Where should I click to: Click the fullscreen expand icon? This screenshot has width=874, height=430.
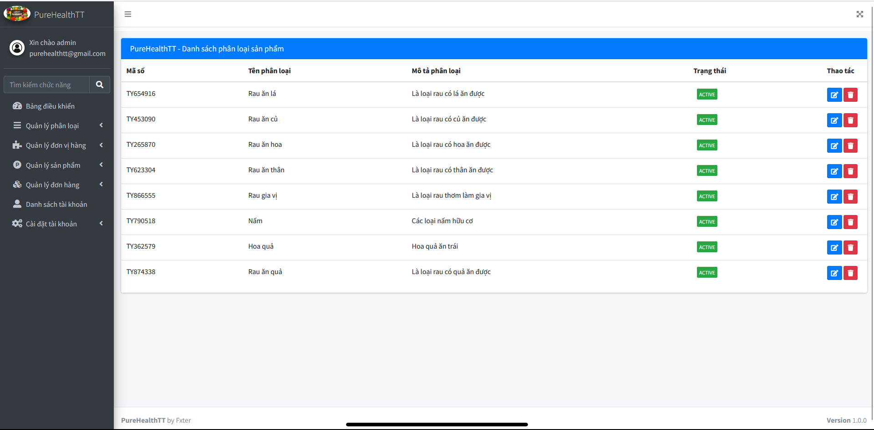[859, 14]
